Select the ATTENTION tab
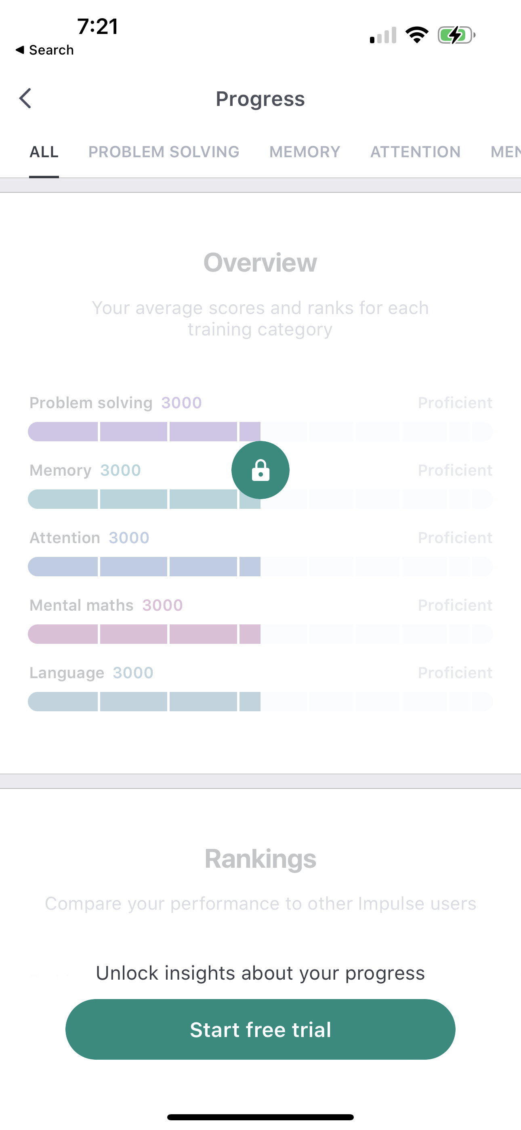This screenshot has height=1130, width=521. pos(415,152)
